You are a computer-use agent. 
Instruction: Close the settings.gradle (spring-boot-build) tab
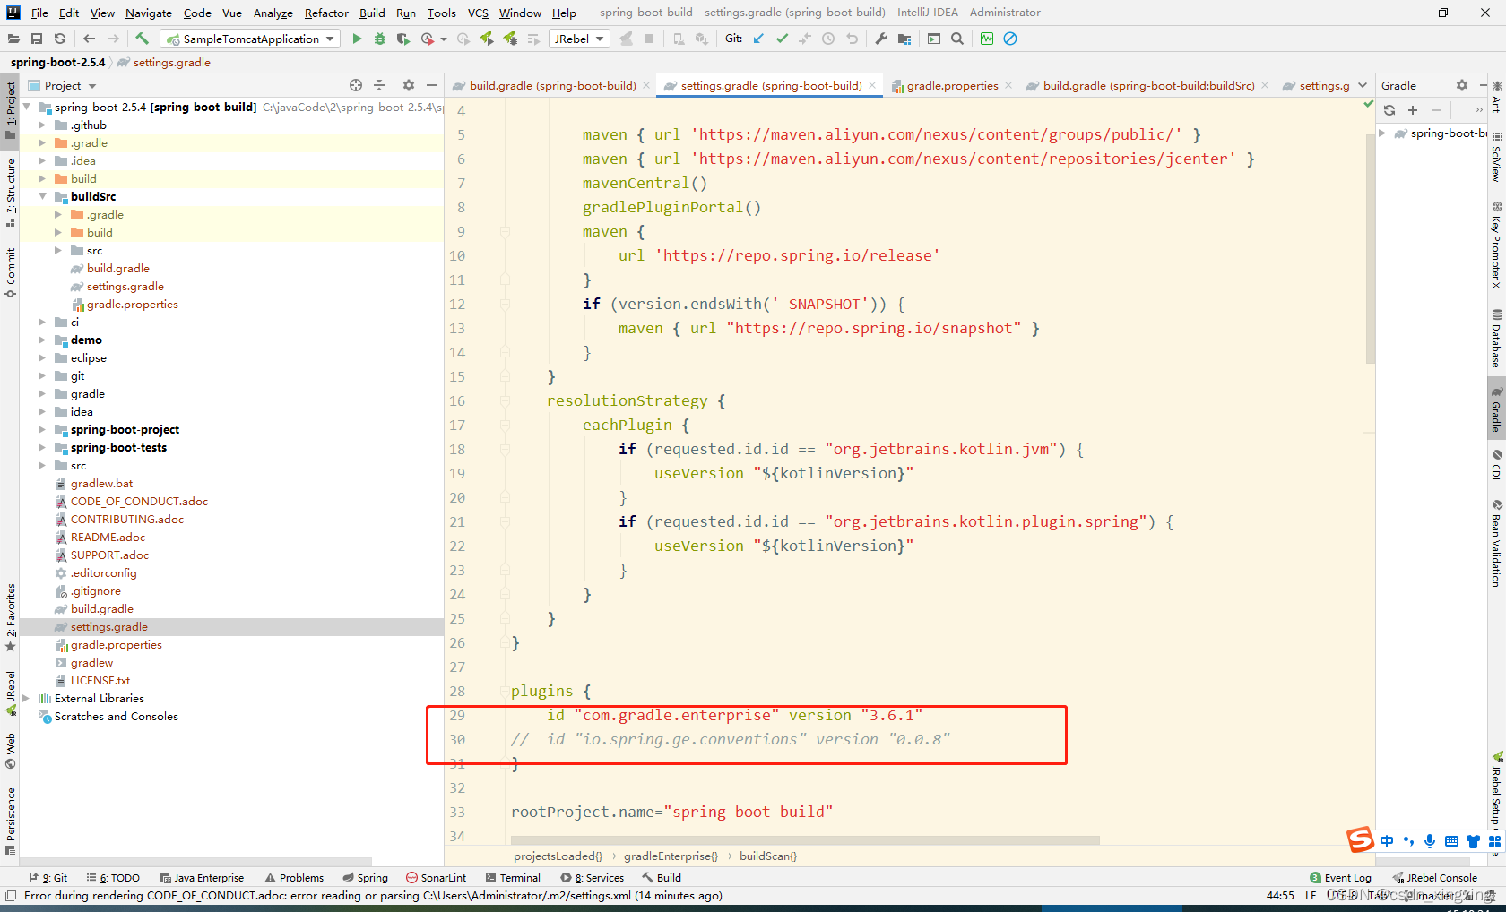872,85
